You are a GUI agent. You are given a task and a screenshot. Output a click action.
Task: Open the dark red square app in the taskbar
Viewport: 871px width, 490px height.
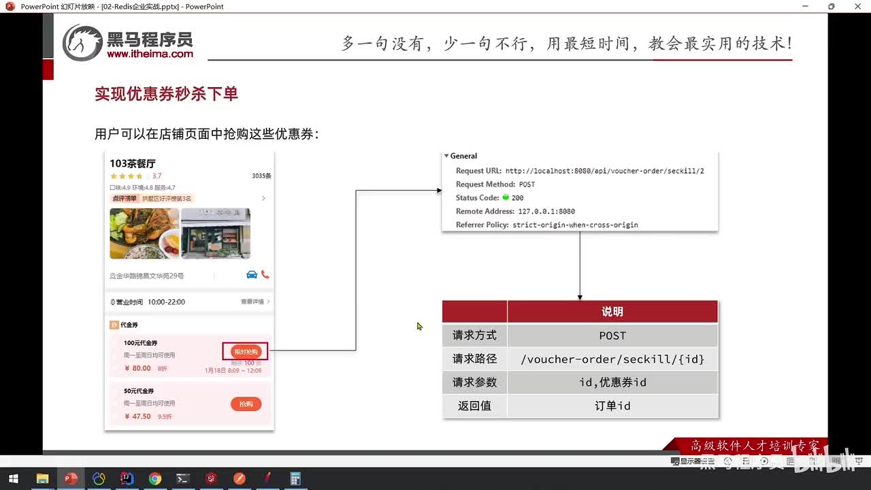pyautogui.click(x=211, y=479)
